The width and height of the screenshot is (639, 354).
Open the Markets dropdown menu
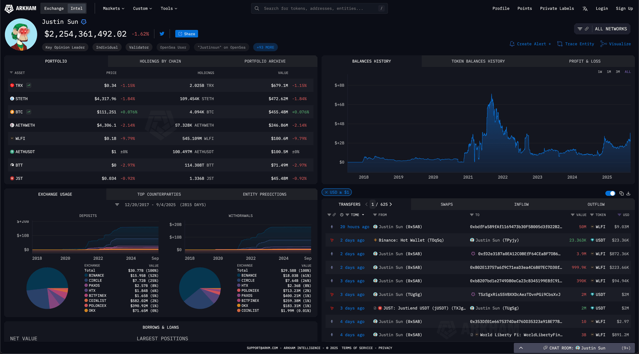pos(113,8)
